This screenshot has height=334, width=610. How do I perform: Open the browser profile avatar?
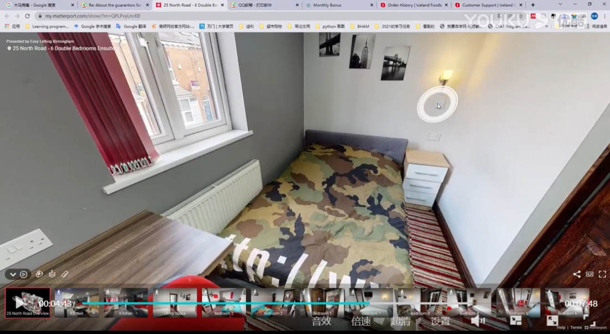(594, 16)
